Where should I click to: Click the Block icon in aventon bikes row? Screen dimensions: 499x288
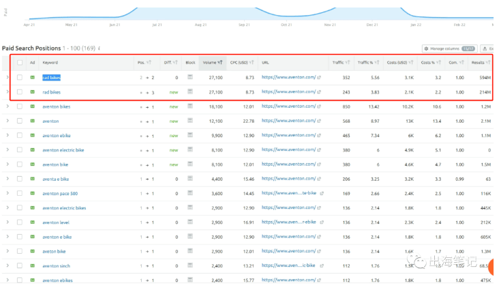[x=190, y=106]
